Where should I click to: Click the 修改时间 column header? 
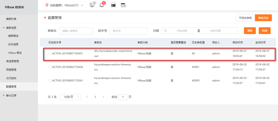237,43
